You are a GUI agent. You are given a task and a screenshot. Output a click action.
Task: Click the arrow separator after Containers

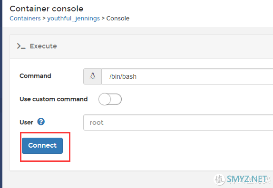point(44,18)
